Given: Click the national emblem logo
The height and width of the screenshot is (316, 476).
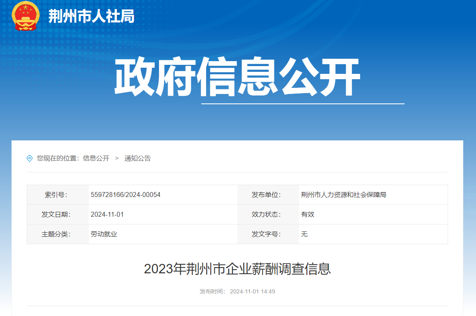Looking at the screenshot, I should [25, 16].
